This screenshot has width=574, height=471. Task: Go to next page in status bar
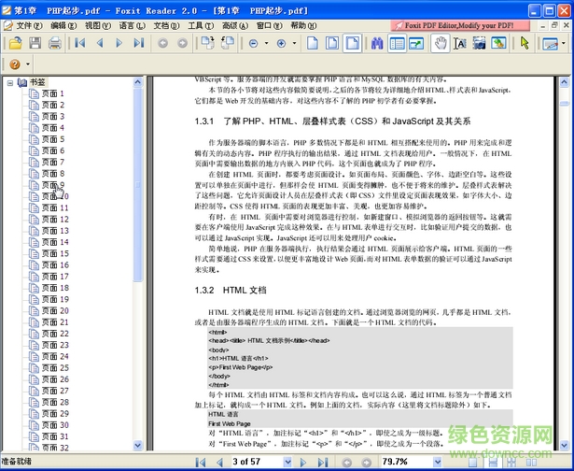pyautogui.click(x=302, y=462)
